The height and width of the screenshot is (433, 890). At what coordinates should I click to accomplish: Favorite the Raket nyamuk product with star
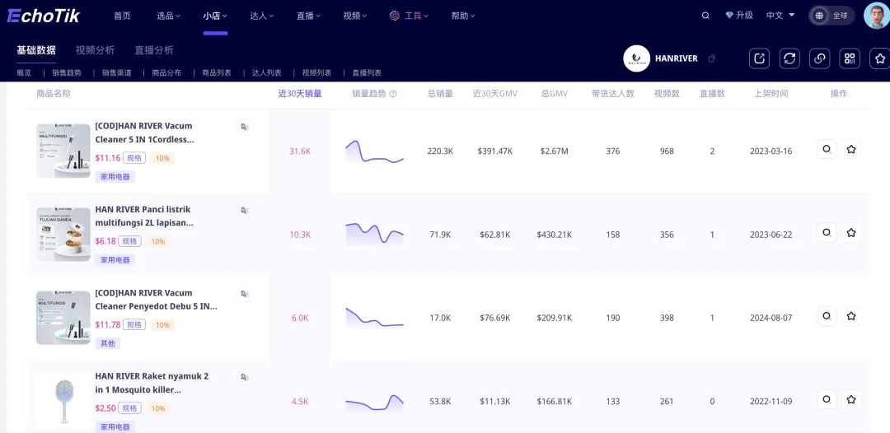[x=850, y=399]
